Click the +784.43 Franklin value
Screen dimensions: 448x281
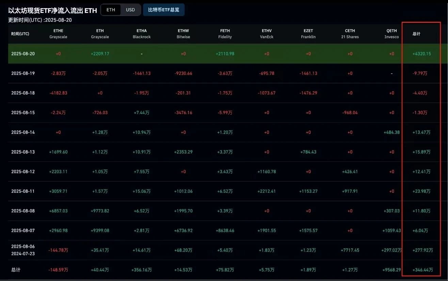coord(308,152)
